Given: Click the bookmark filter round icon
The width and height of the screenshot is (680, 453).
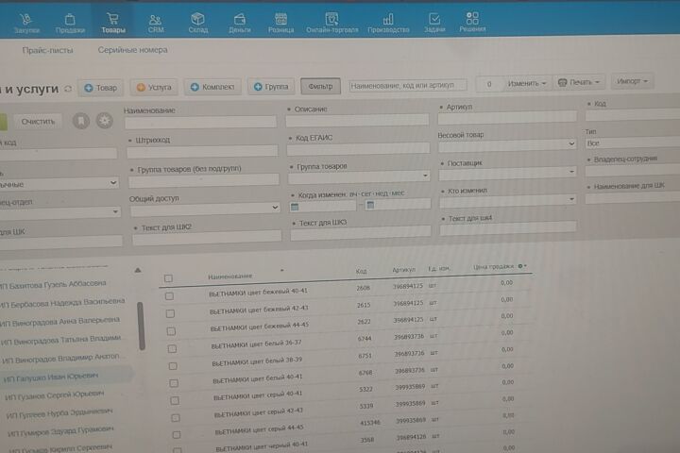Looking at the screenshot, I should [x=80, y=121].
